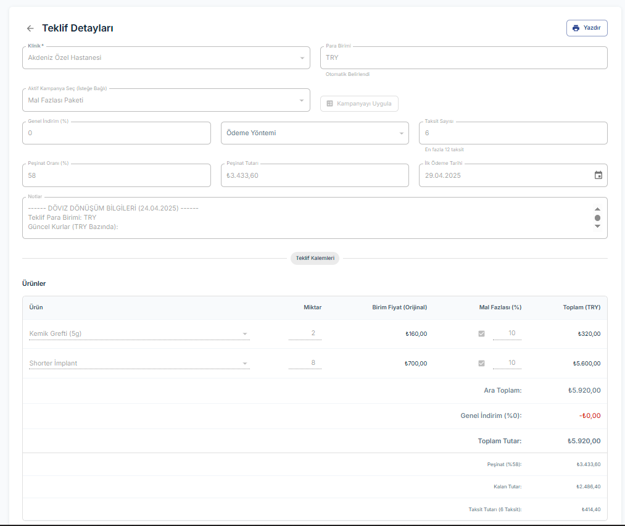Expand the Klinik dropdown

click(302, 58)
